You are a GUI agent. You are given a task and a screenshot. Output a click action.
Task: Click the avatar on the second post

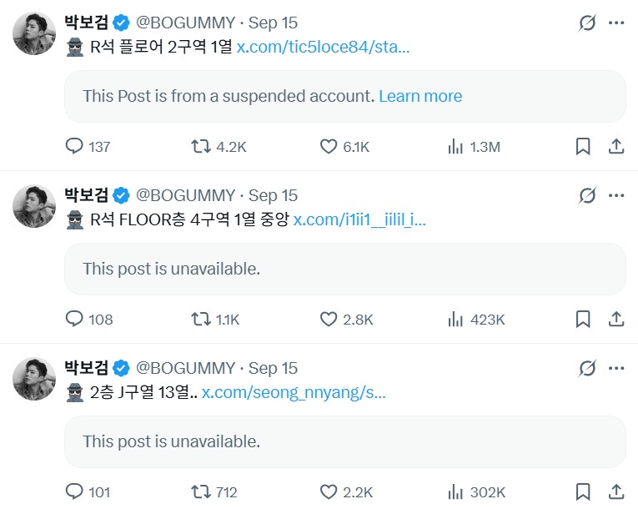pos(34,206)
